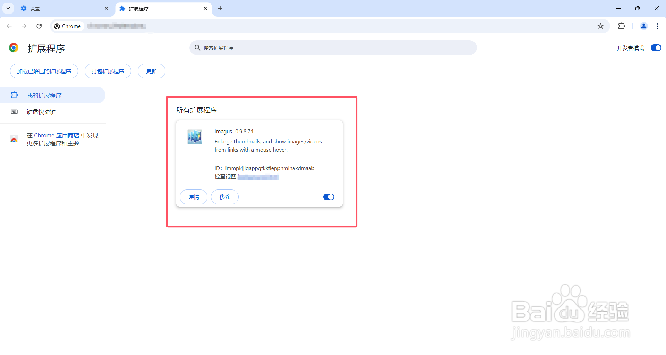Open the tab search dropdown arrow
Image resolution: width=666 pixels, height=355 pixels.
[8, 8]
